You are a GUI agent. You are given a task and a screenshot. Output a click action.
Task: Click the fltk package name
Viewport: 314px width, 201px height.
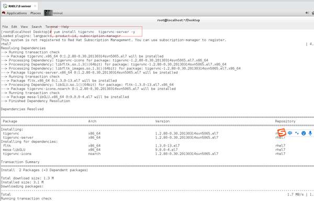point(7,146)
